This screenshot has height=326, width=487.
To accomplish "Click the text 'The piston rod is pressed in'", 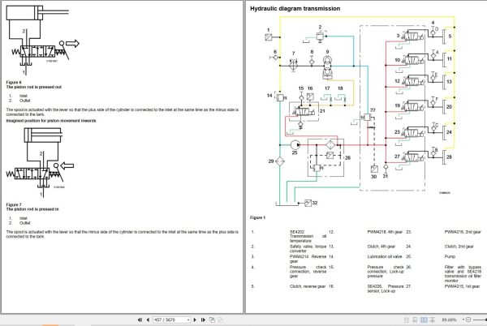I will tap(32, 209).
